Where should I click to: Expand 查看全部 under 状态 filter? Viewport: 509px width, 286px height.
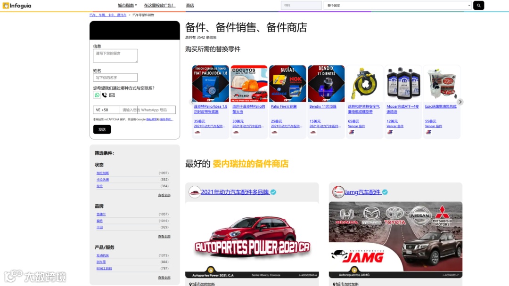pyautogui.click(x=164, y=195)
